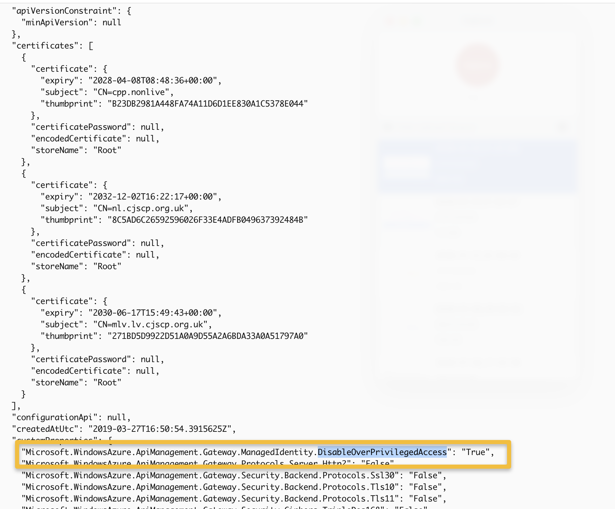Click the Backend.Protocols.Tls11 property line
Image resolution: width=615 pixels, height=509 pixels.
[234, 499]
